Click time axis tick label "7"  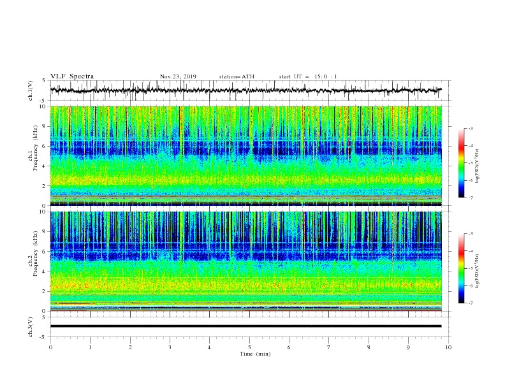click(x=329, y=347)
